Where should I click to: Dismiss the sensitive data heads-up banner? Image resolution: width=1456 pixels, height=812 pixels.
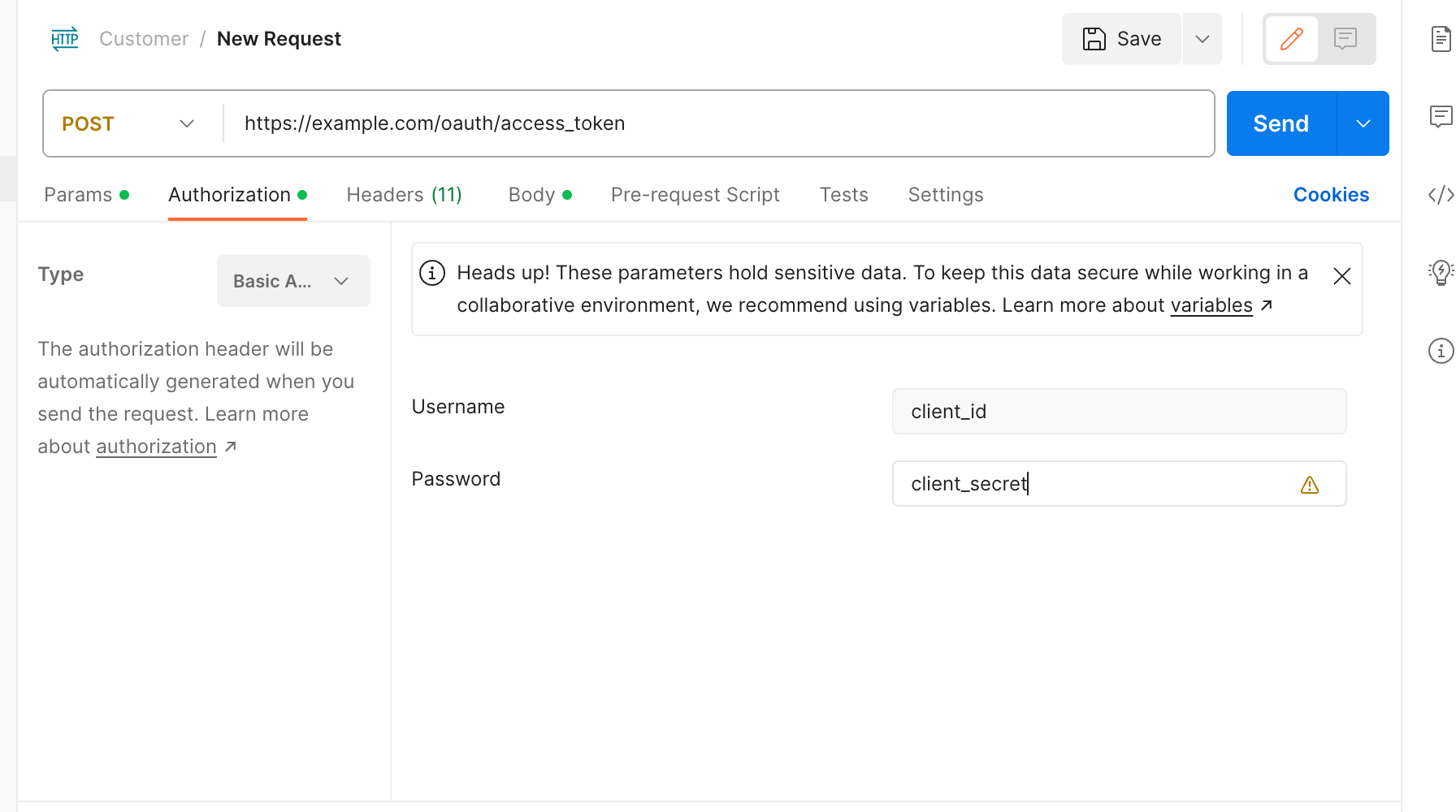(x=1341, y=276)
